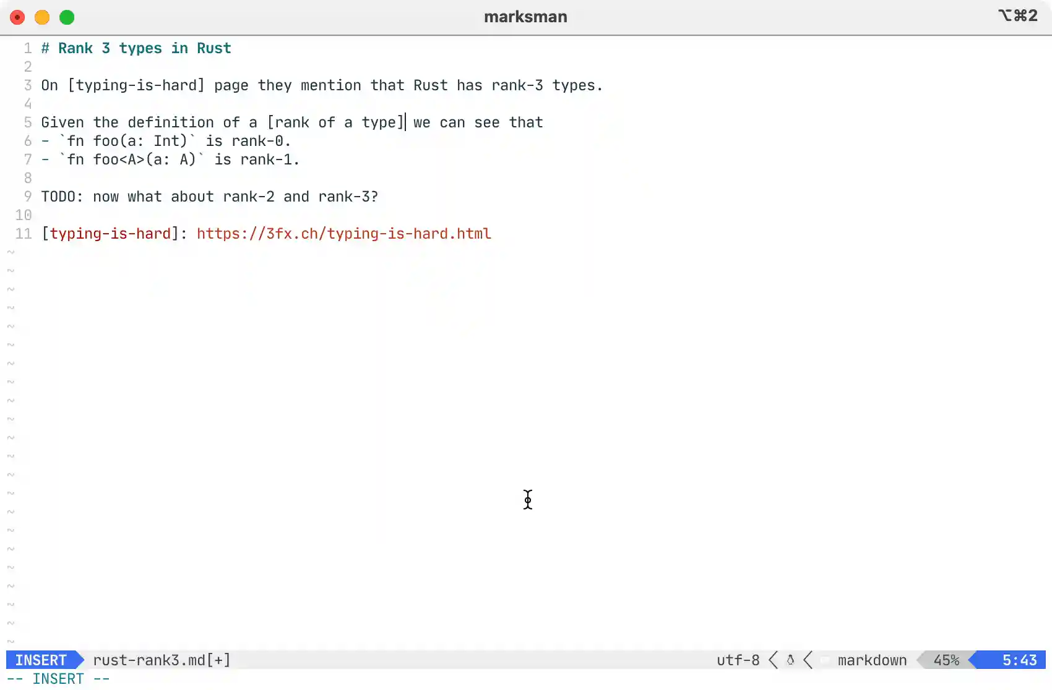Open the typing-is-hard URL on line 11
The image size is (1052, 690).
[344, 234]
